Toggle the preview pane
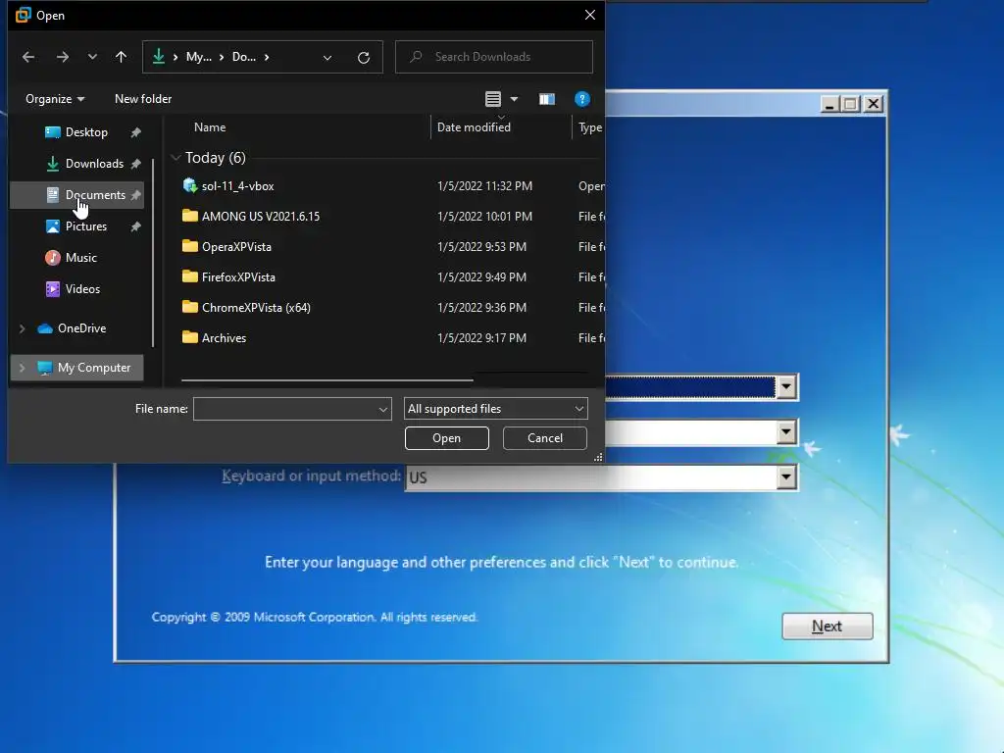 (x=546, y=99)
